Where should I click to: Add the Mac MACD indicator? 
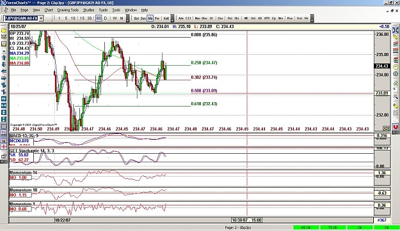pyautogui.click(x=198, y=19)
